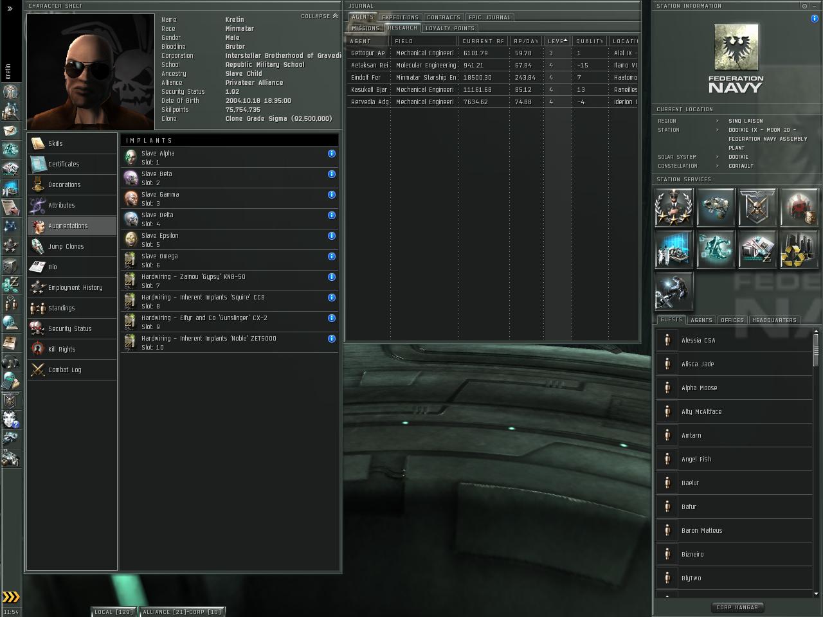Open the welder repair station service
Image resolution: width=823 pixels, height=617 pixels.
tap(673, 291)
